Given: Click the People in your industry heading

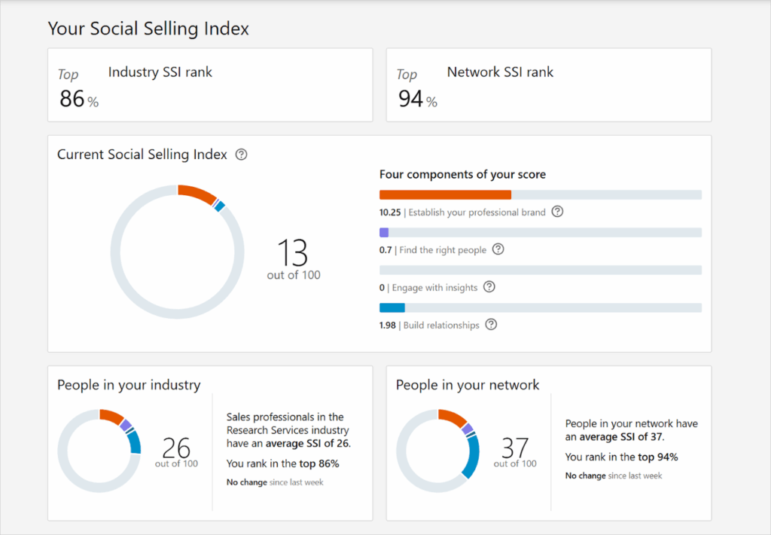Looking at the screenshot, I should (129, 385).
